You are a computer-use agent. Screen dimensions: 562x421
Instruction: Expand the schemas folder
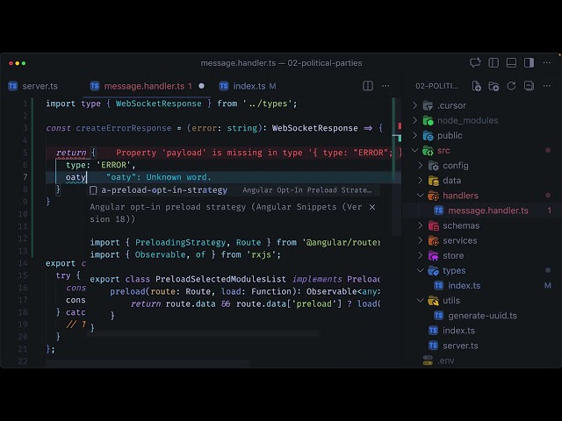pyautogui.click(x=421, y=225)
